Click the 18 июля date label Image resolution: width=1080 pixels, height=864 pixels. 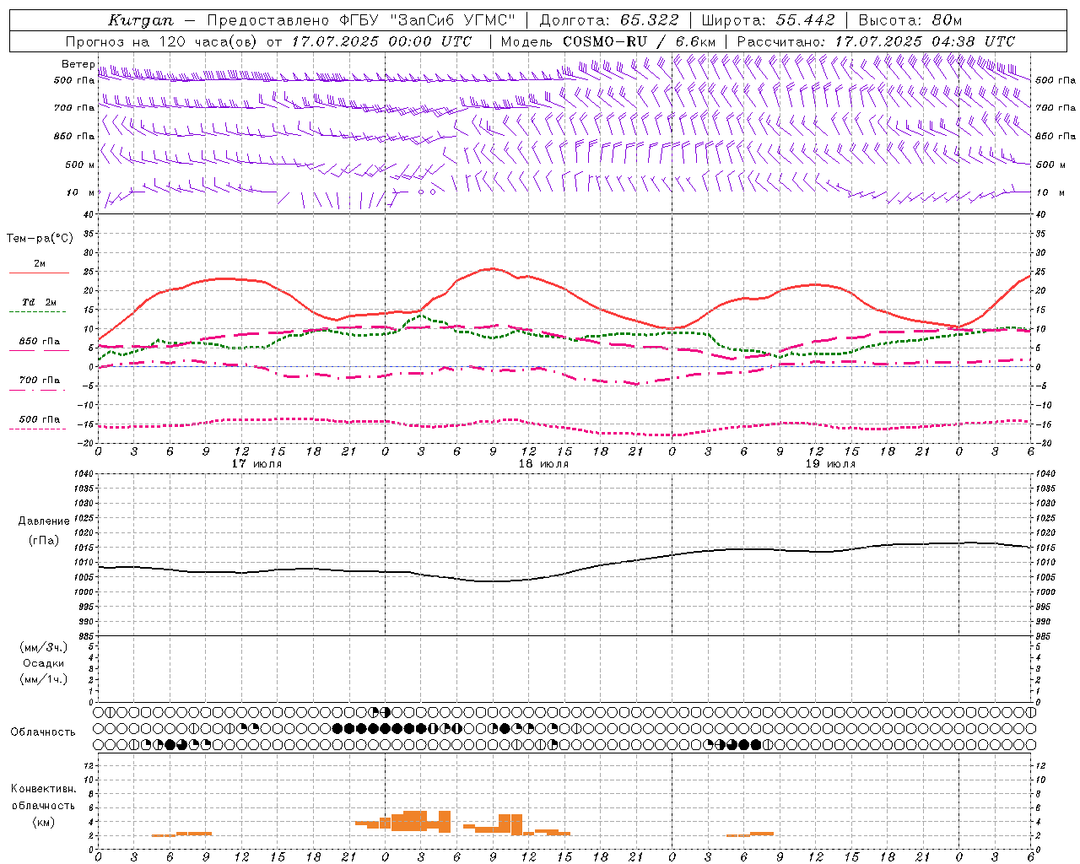543,464
